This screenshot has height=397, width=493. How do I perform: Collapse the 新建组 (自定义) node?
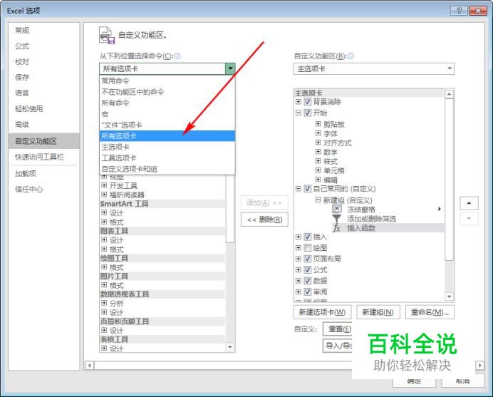(318, 200)
